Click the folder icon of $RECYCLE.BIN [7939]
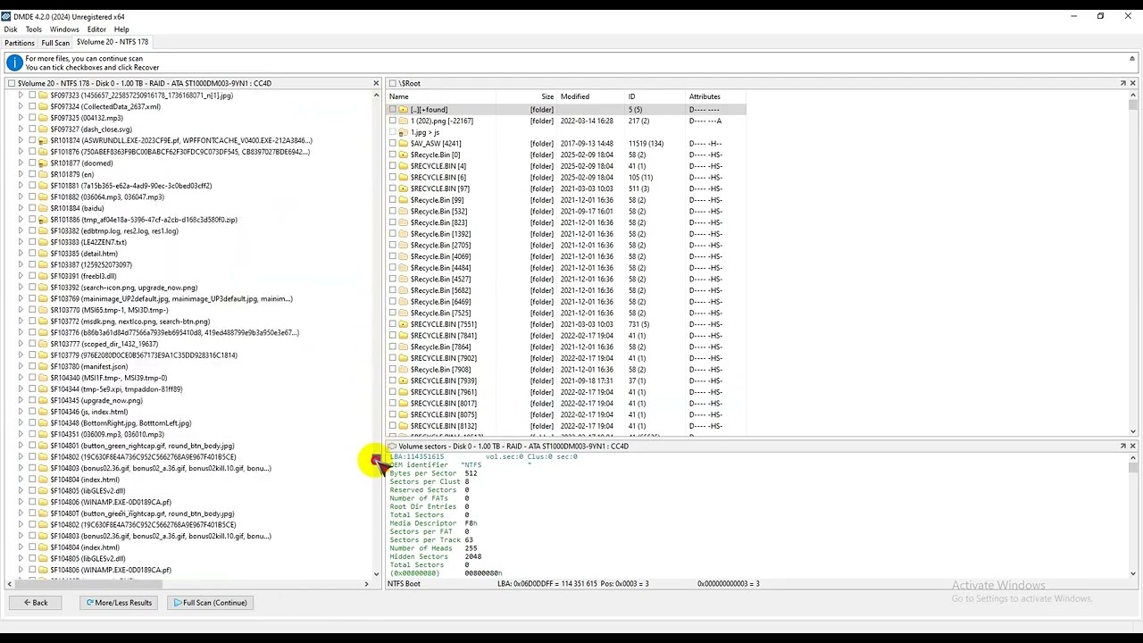 (404, 380)
